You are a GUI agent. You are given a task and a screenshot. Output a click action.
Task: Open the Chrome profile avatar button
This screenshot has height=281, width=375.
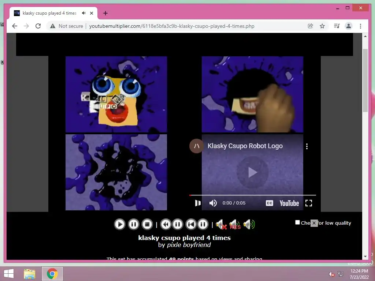(349, 26)
